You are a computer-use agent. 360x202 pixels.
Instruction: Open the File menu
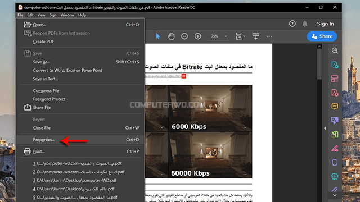click(20, 15)
